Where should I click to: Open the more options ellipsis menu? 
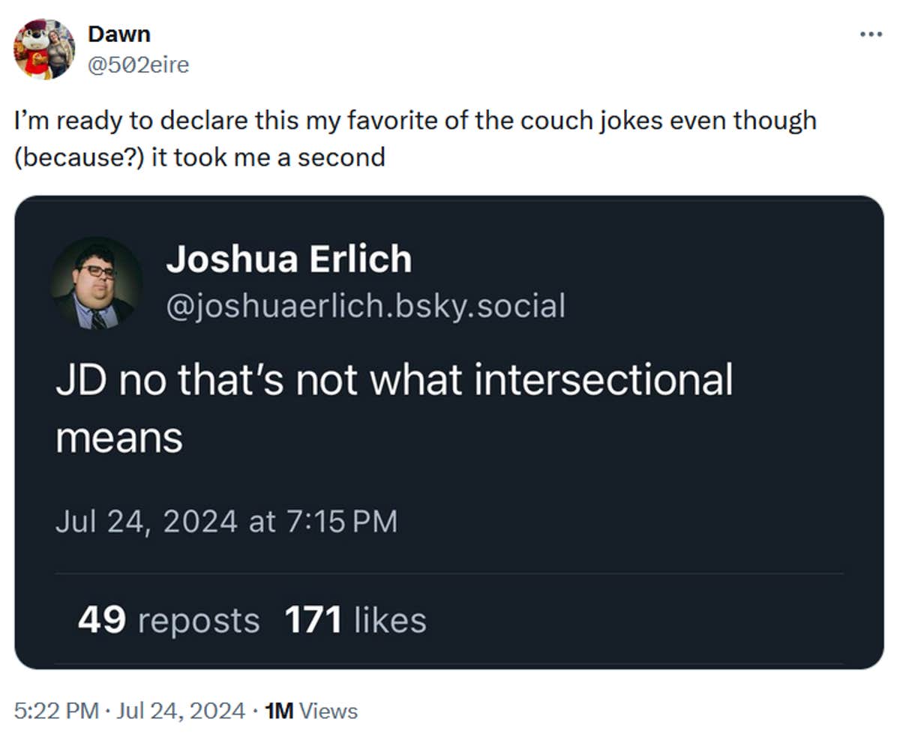(870, 33)
